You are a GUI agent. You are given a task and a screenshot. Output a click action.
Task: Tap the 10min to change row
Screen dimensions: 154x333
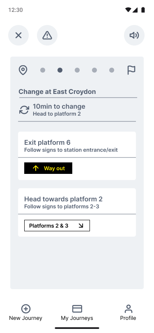pyautogui.click(x=77, y=110)
